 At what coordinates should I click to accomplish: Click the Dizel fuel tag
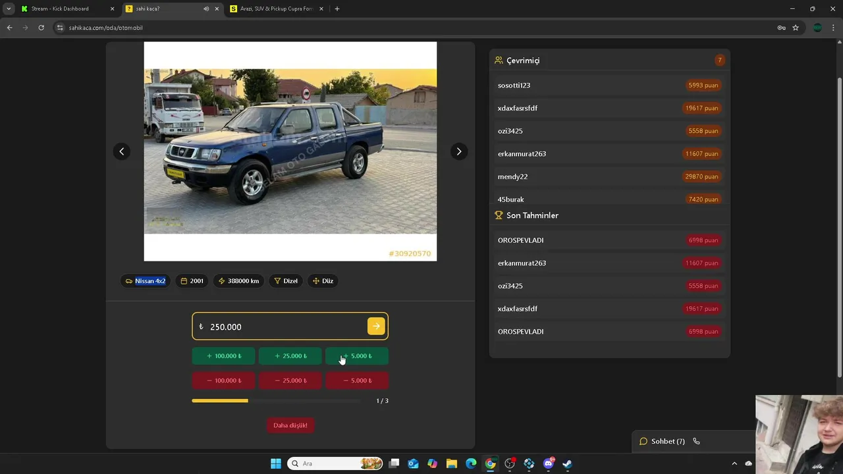[x=286, y=281]
